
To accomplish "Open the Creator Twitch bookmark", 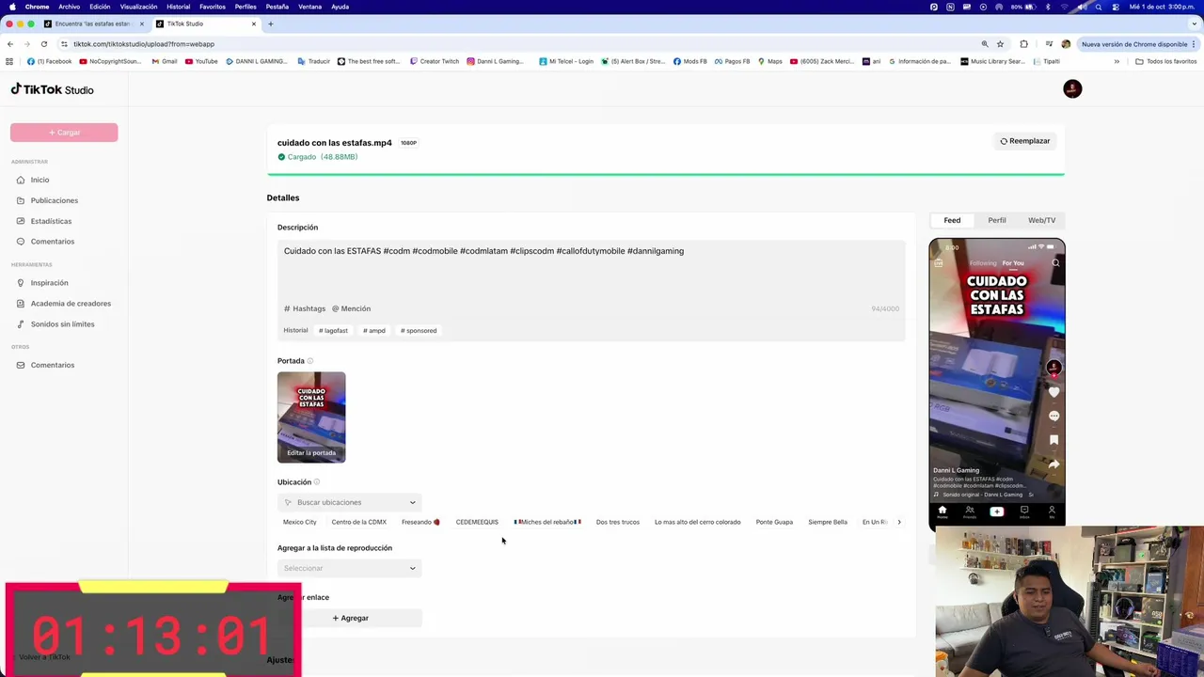I will click(434, 61).
